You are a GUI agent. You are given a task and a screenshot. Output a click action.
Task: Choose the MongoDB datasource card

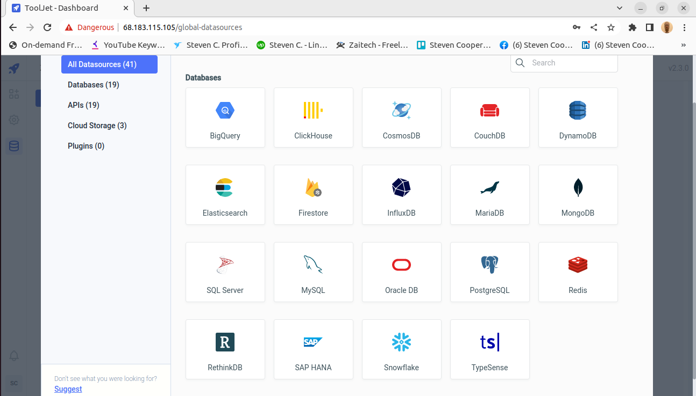(x=578, y=195)
